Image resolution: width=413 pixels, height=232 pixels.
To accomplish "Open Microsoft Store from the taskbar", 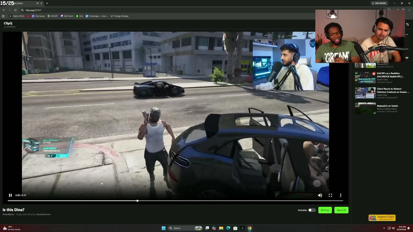I will (x=235, y=228).
